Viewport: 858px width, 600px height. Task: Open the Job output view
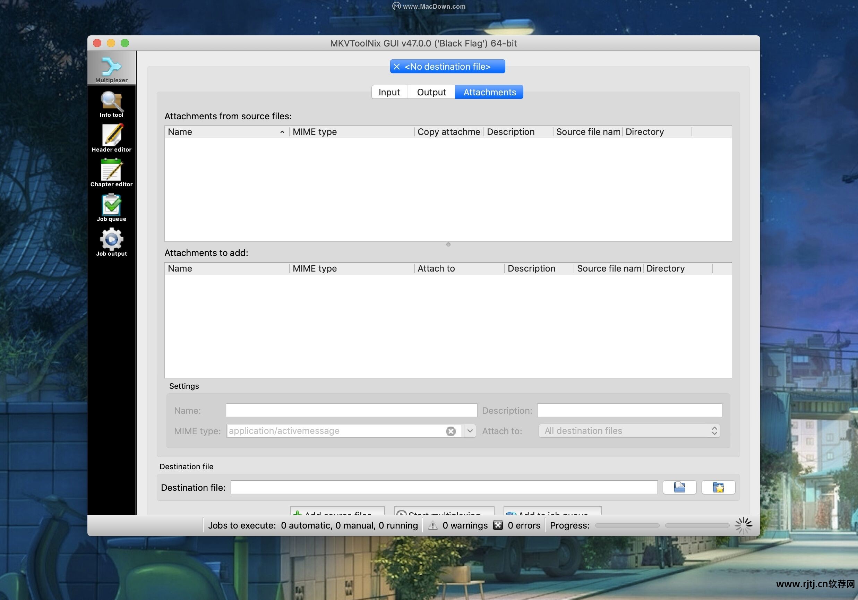[111, 243]
